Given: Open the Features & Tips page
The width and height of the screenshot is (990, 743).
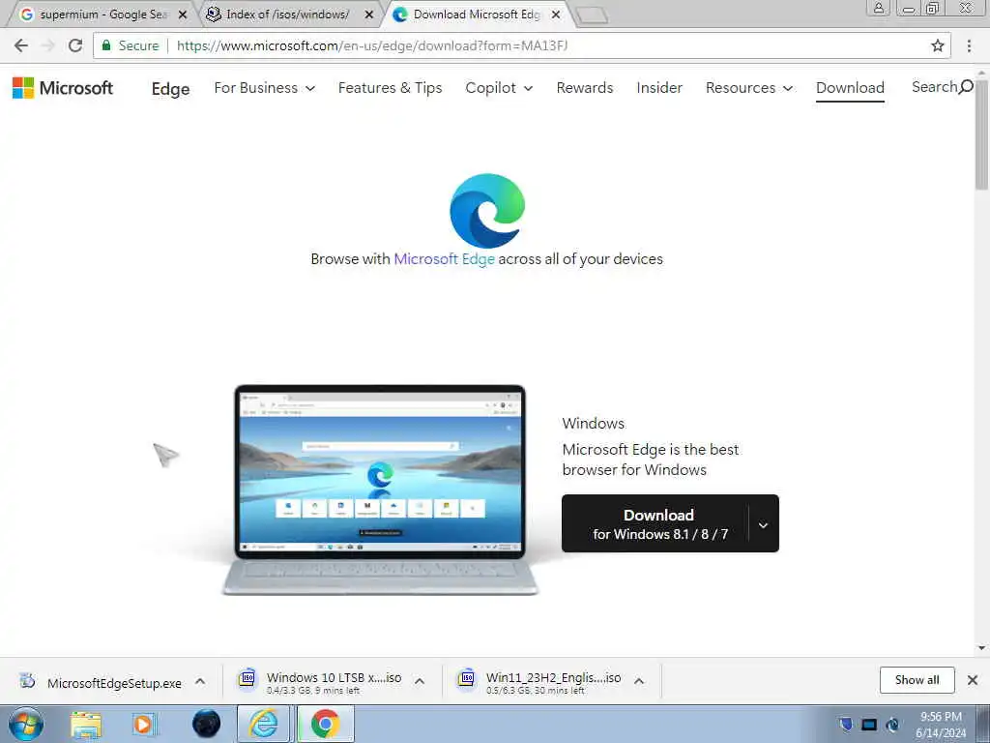Looking at the screenshot, I should [x=391, y=88].
